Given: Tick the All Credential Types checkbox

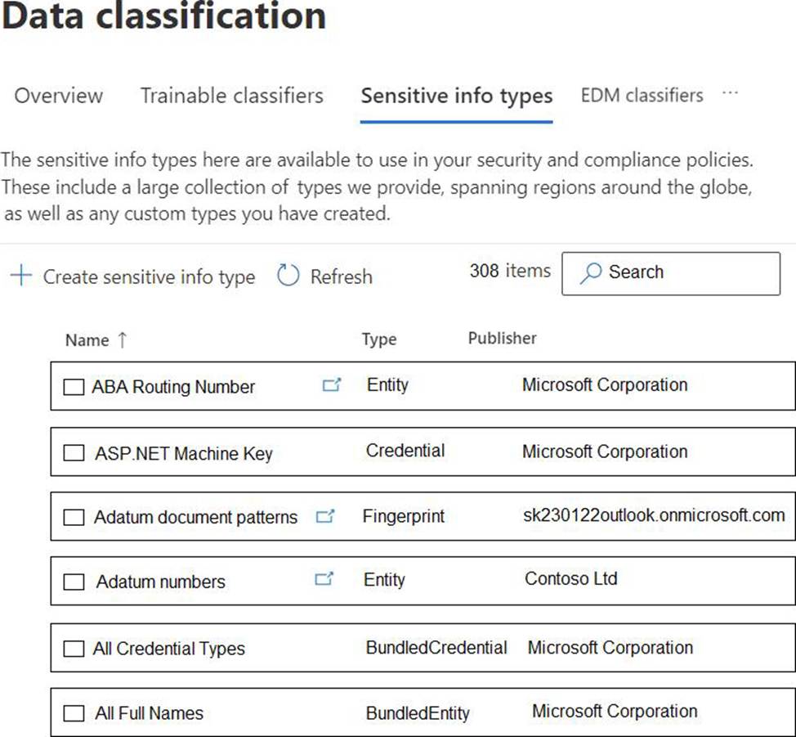Looking at the screenshot, I should [x=74, y=649].
